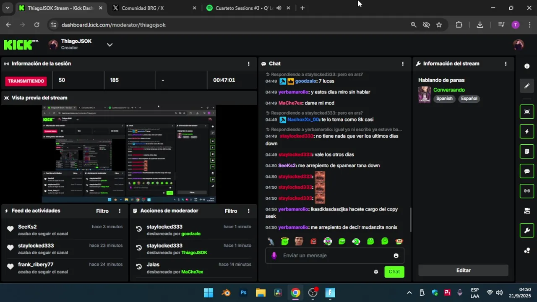Image resolution: width=537 pixels, height=302 pixels.
Task: Open Kick logo home link
Action: pyautogui.click(x=21, y=44)
